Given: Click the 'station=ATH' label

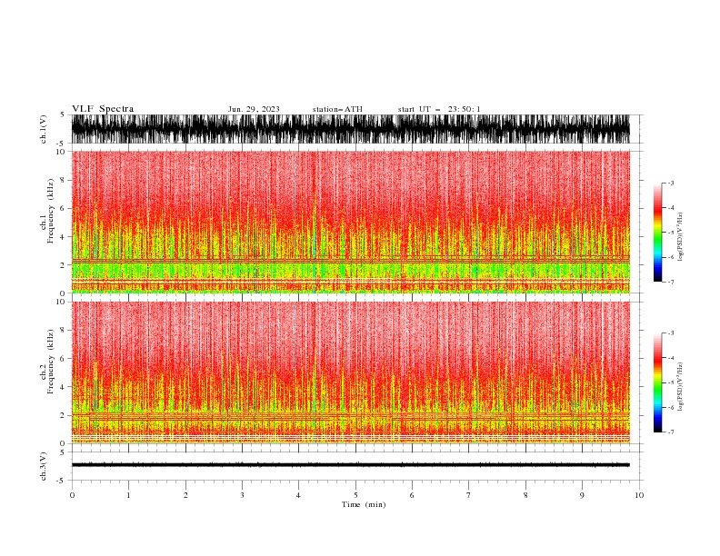Looking at the screenshot, I should coord(337,109).
